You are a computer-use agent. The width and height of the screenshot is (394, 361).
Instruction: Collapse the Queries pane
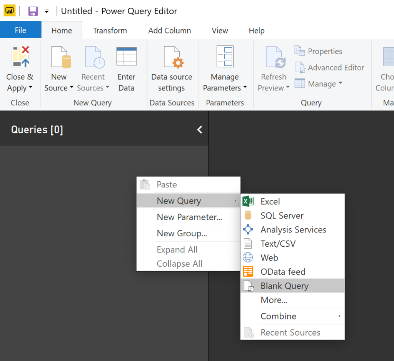[199, 130]
